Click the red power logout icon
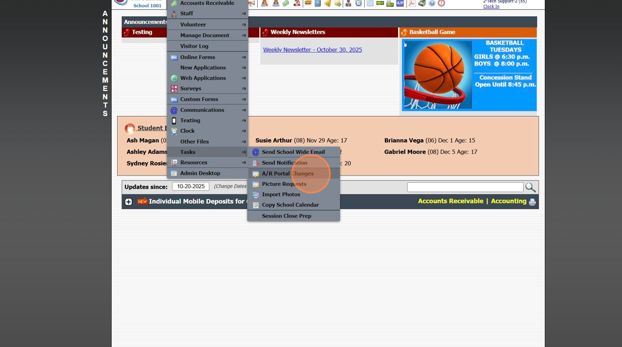Viewport: 622px width, 347px height. (x=442, y=3)
